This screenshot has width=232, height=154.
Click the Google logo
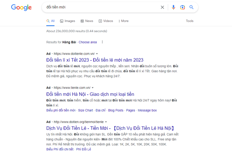(x=21, y=7)
